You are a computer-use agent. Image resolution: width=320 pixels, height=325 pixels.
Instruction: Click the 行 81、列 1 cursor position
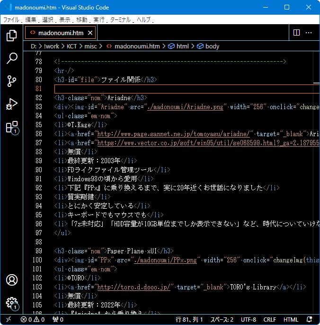coord(189,319)
